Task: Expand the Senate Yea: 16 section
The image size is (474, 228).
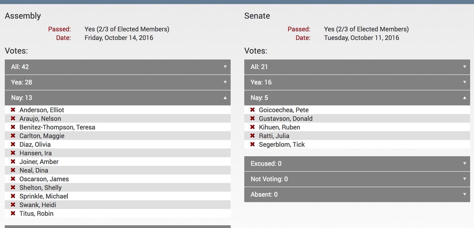Action: 357,82
